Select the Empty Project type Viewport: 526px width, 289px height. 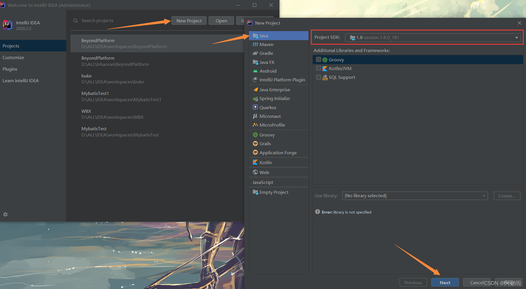click(x=279, y=192)
